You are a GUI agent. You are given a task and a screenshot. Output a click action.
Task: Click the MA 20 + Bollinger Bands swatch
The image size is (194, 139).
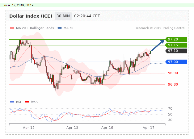12,28
